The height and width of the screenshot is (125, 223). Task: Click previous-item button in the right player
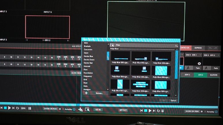coord(141,110)
